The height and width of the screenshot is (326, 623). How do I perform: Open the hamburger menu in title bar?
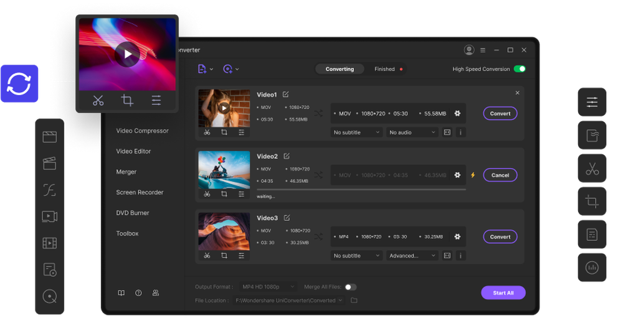pyautogui.click(x=483, y=50)
